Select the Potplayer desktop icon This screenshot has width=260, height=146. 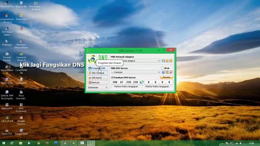pyautogui.click(x=7, y=43)
